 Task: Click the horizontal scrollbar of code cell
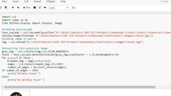click(x=80, y=87)
